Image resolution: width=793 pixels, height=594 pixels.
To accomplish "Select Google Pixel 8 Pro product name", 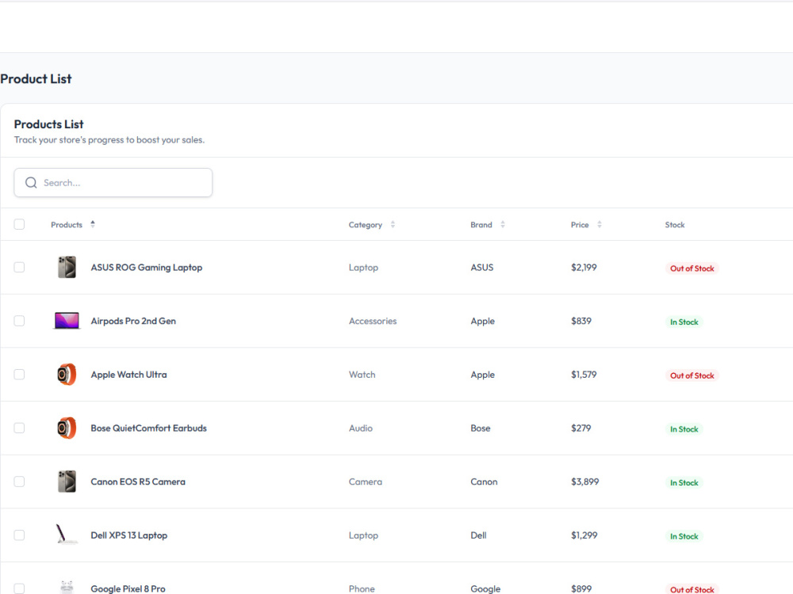I will (x=128, y=588).
